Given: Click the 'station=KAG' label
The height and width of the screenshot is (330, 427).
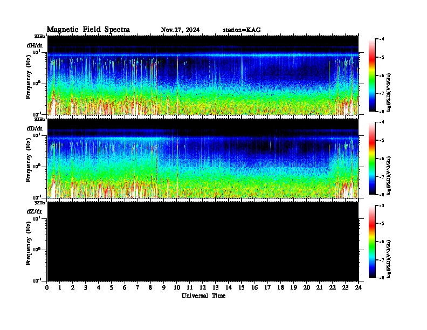Looking at the screenshot, I should (x=242, y=30).
